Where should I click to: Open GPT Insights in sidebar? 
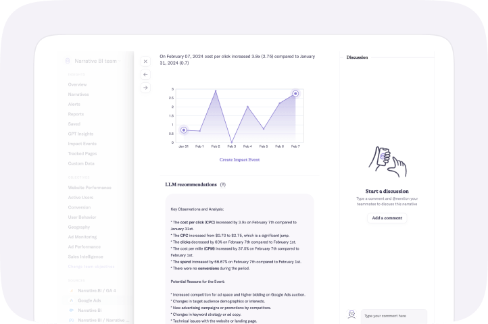pyautogui.click(x=80, y=134)
